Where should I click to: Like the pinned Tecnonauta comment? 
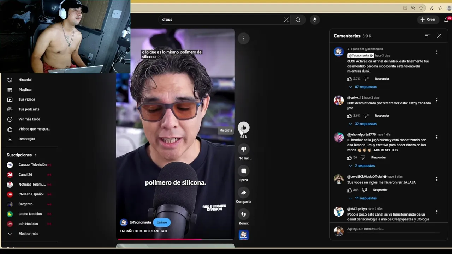[350, 79]
